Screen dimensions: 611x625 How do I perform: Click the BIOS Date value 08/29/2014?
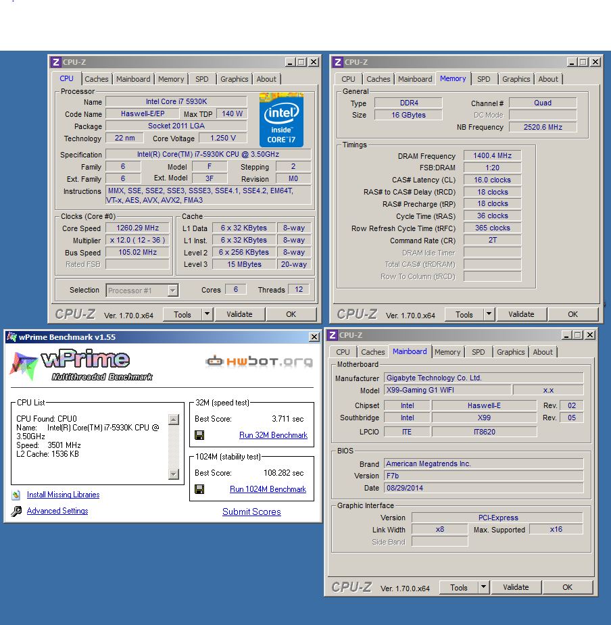(483, 488)
